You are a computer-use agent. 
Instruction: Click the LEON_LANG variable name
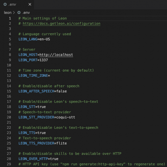point(28,39)
